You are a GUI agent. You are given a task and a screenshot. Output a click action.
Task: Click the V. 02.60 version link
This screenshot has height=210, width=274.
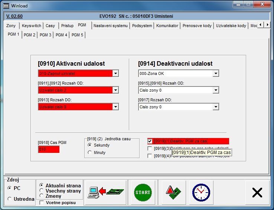(x=14, y=16)
